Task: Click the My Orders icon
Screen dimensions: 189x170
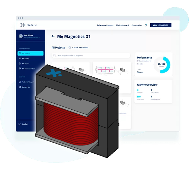Action: pos(20,58)
